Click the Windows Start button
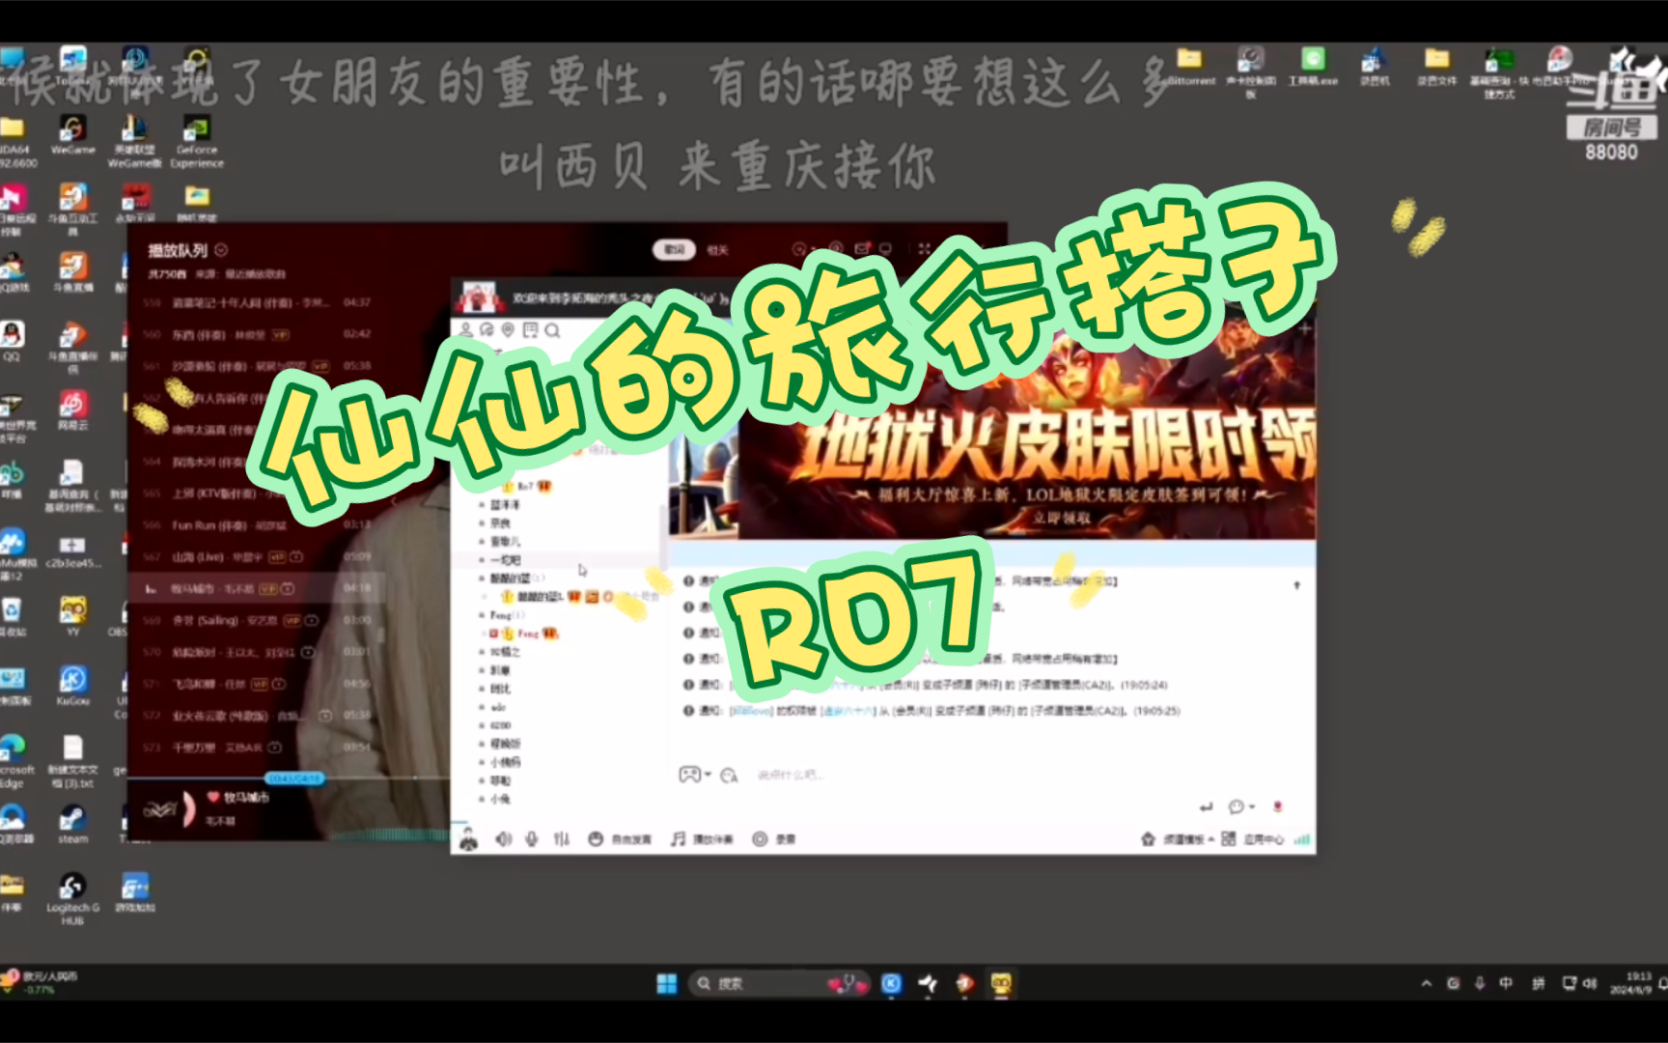This screenshot has height=1043, width=1668. pyautogui.click(x=666, y=983)
